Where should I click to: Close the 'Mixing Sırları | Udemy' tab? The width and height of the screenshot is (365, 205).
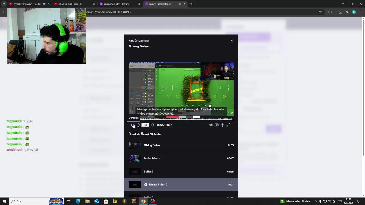coord(184,4)
